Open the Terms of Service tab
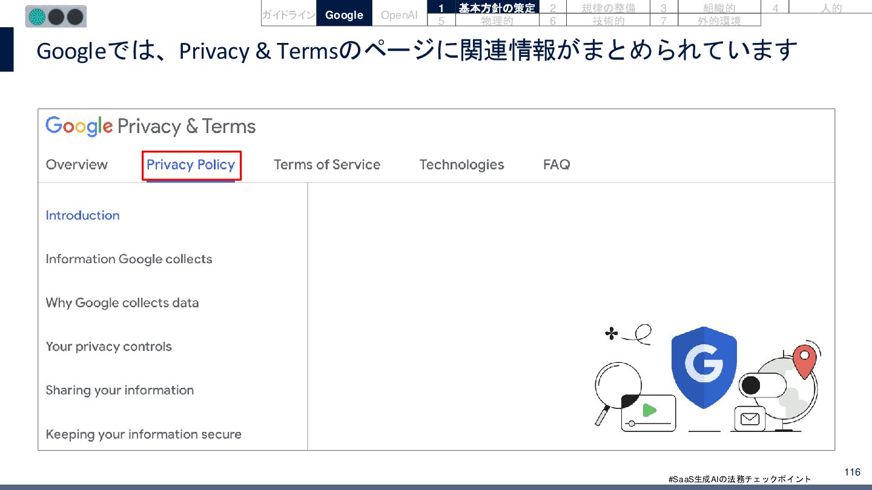 click(x=327, y=165)
